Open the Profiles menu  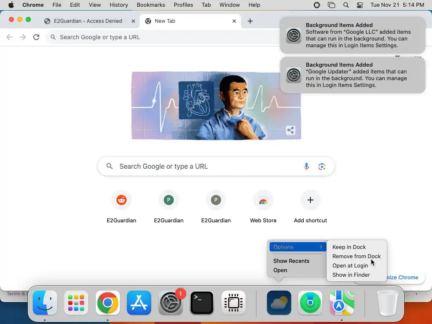[183, 5]
